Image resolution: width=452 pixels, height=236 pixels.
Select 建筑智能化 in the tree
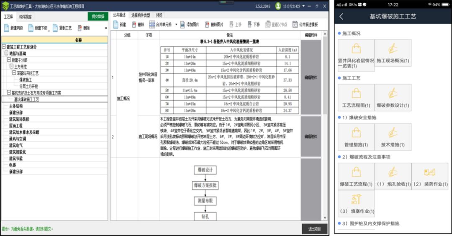17,152
